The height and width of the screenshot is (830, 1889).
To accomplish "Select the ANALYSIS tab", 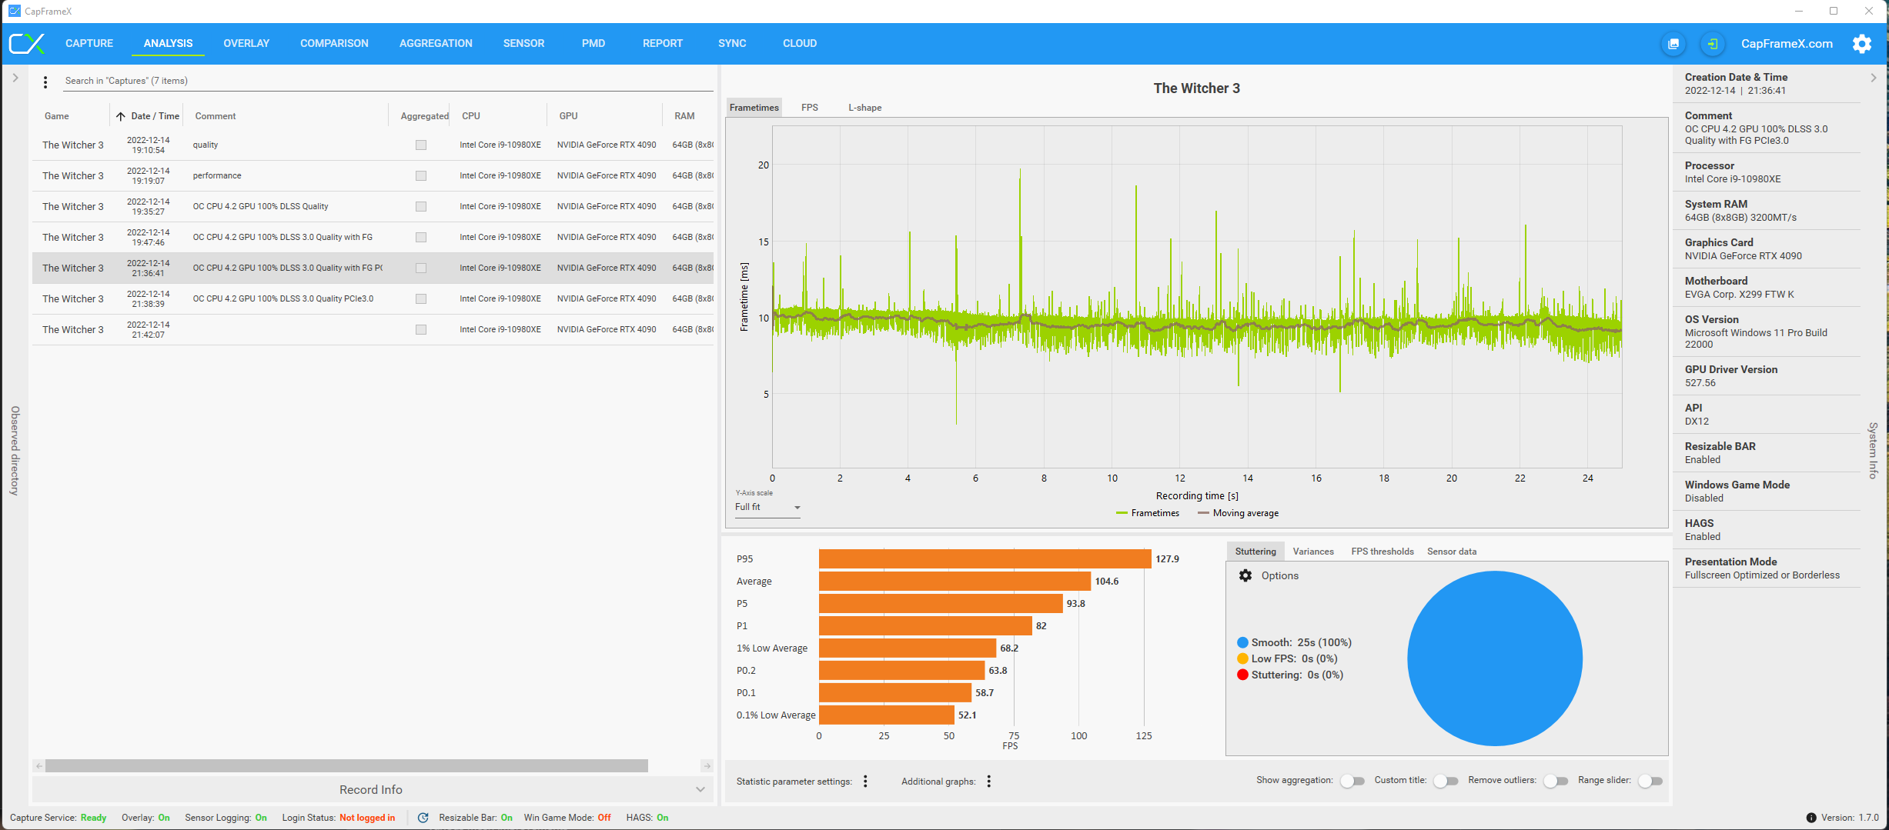I will point(168,44).
